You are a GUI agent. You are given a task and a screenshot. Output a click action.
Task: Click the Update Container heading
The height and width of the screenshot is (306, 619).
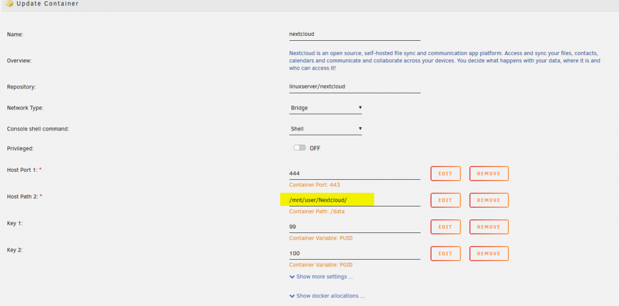48,4
